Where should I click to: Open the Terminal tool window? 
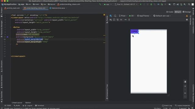[40, 106]
